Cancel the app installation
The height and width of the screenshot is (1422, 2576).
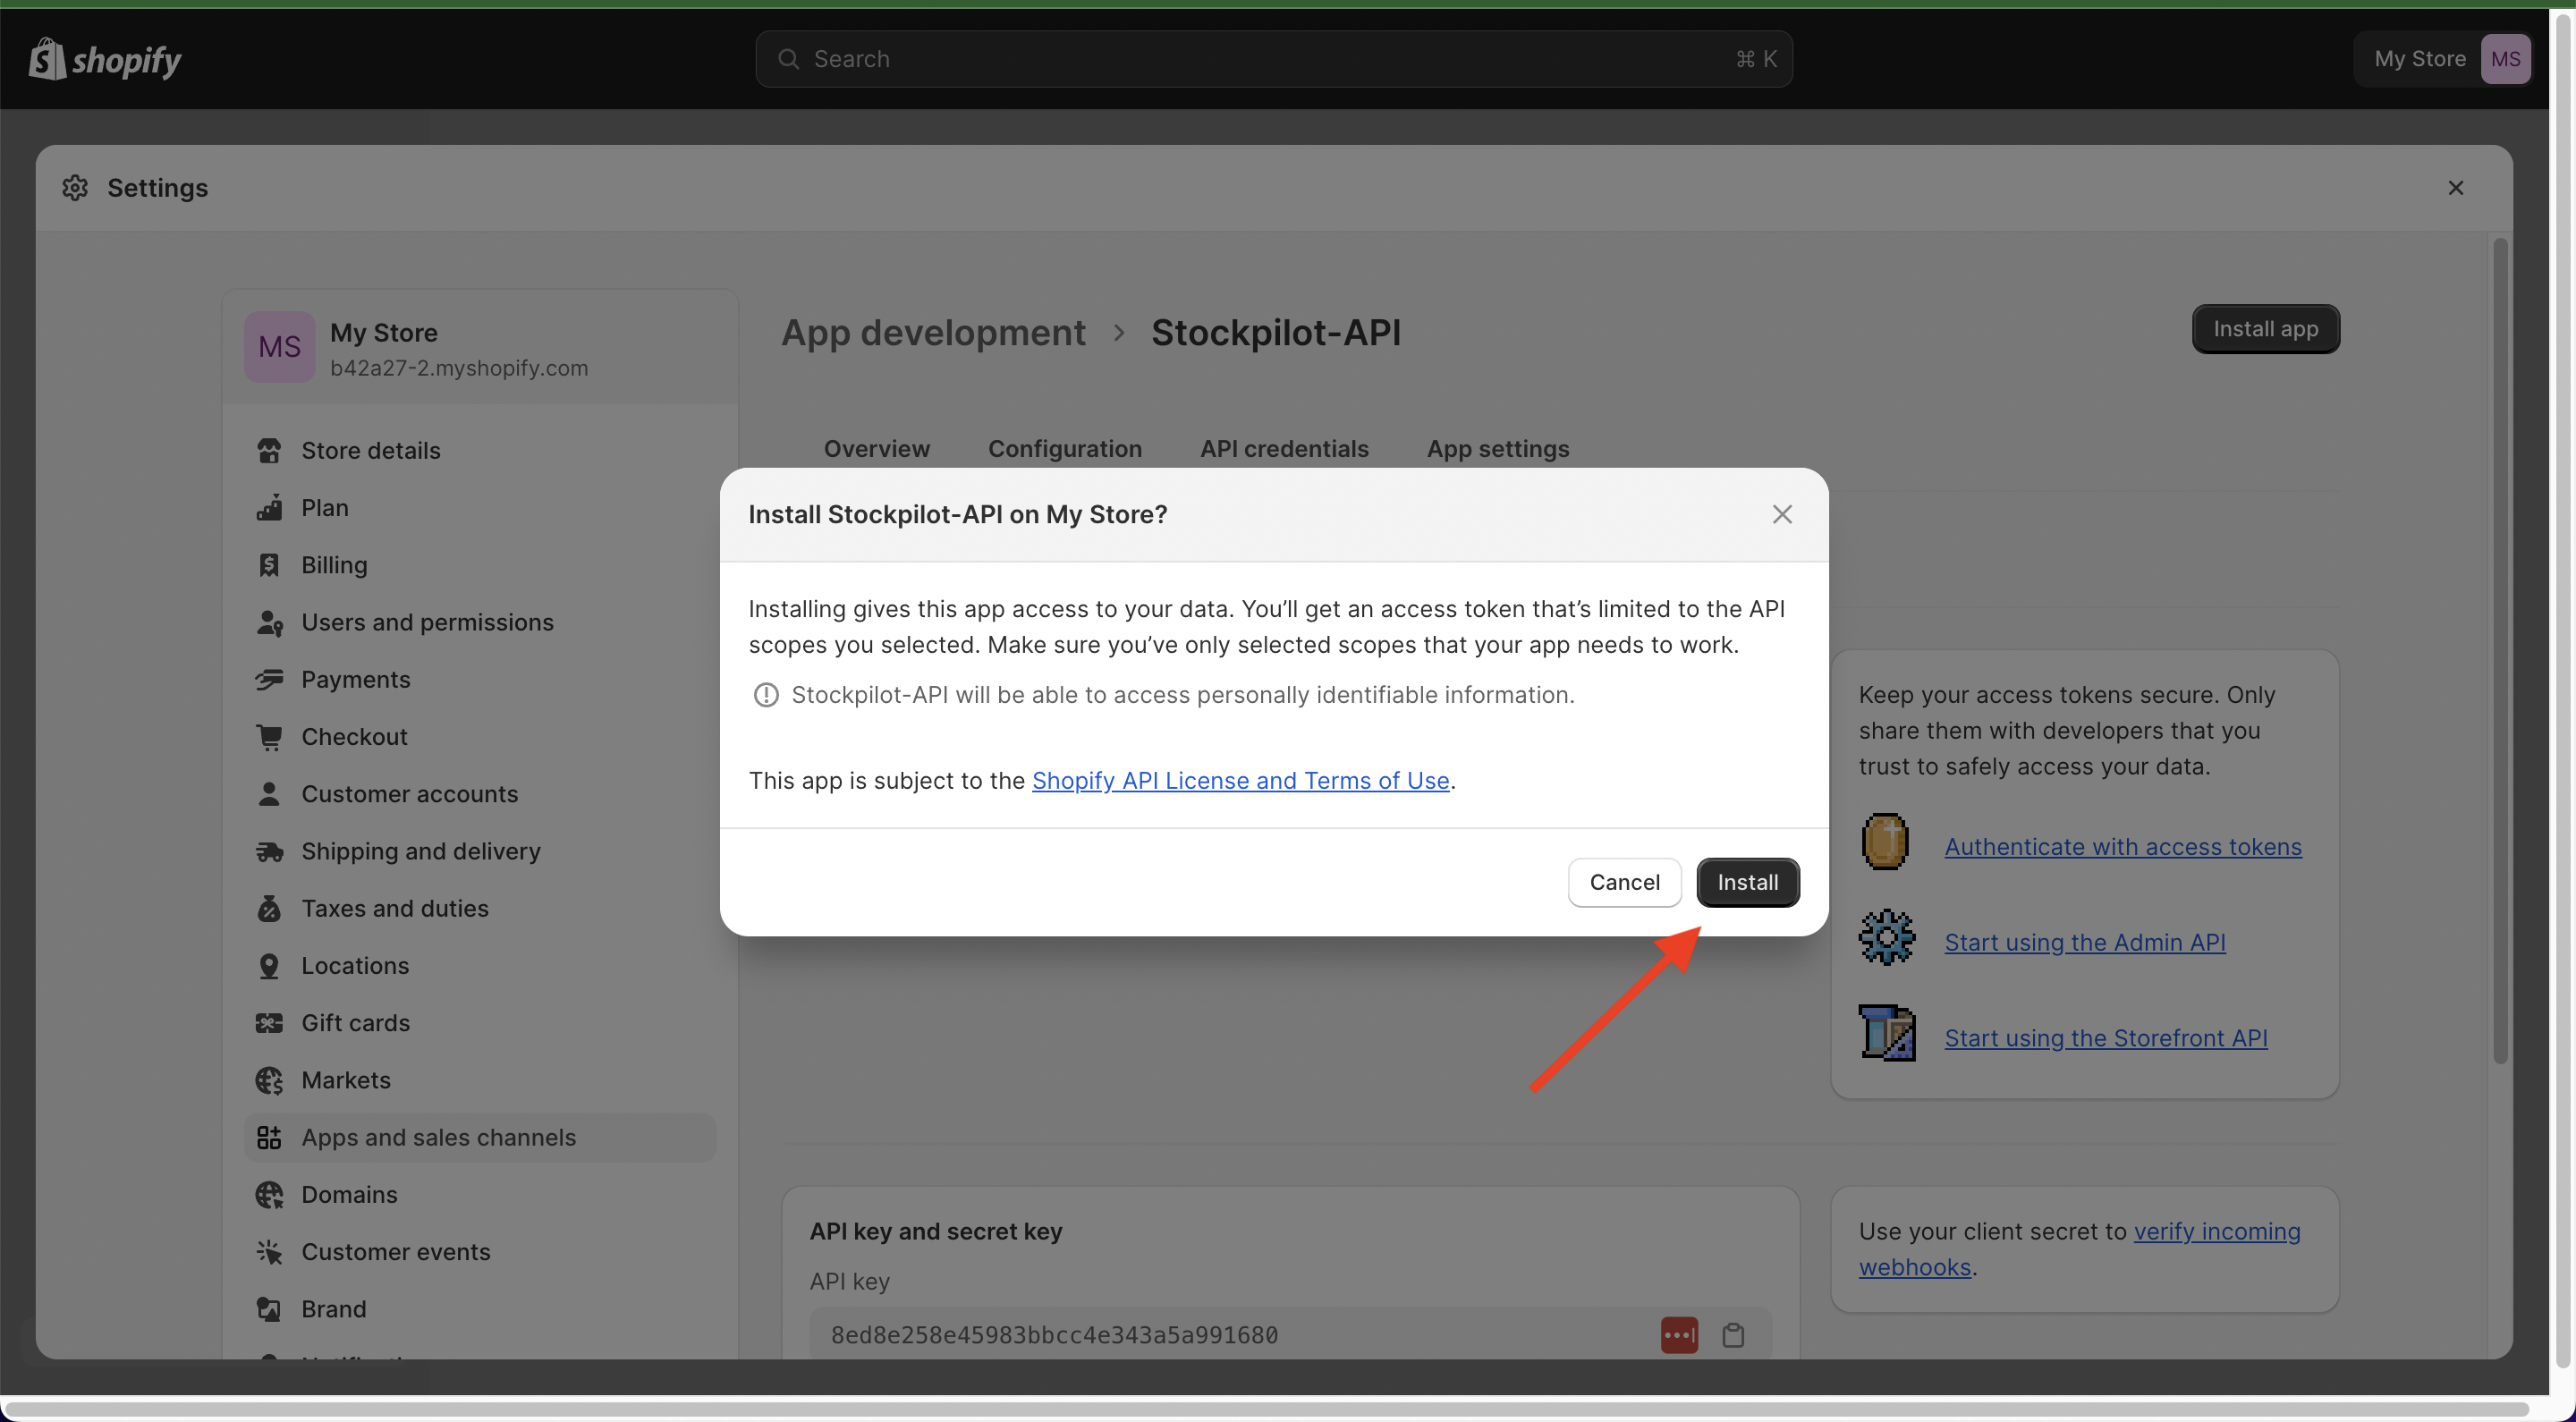pos(1624,882)
